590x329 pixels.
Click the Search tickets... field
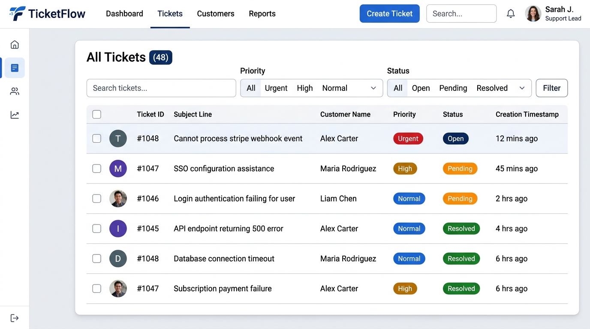click(161, 88)
